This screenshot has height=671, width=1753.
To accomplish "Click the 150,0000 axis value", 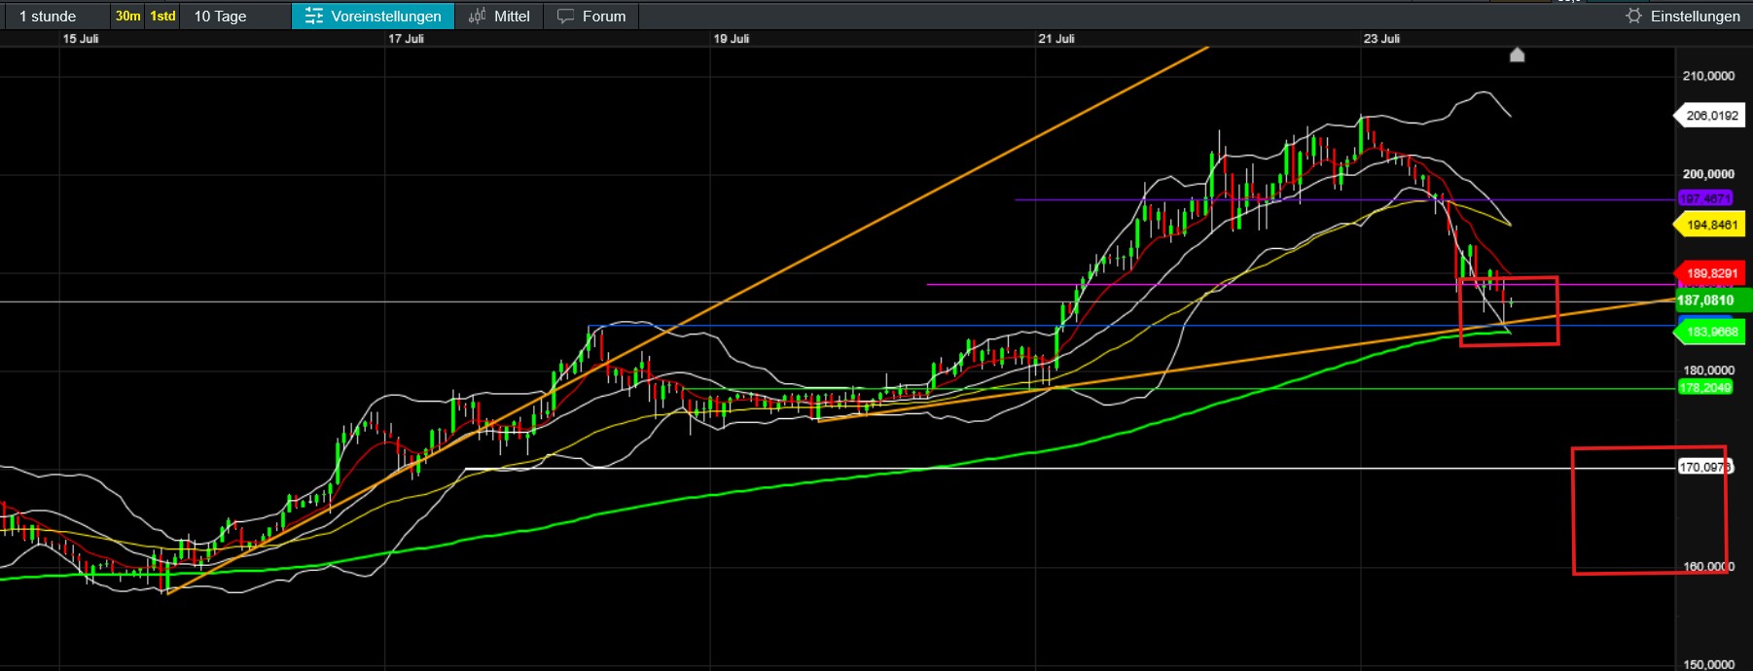I will [1708, 664].
